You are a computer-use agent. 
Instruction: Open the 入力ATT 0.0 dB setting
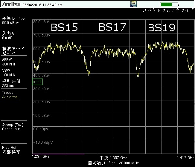click(x=10, y=35)
